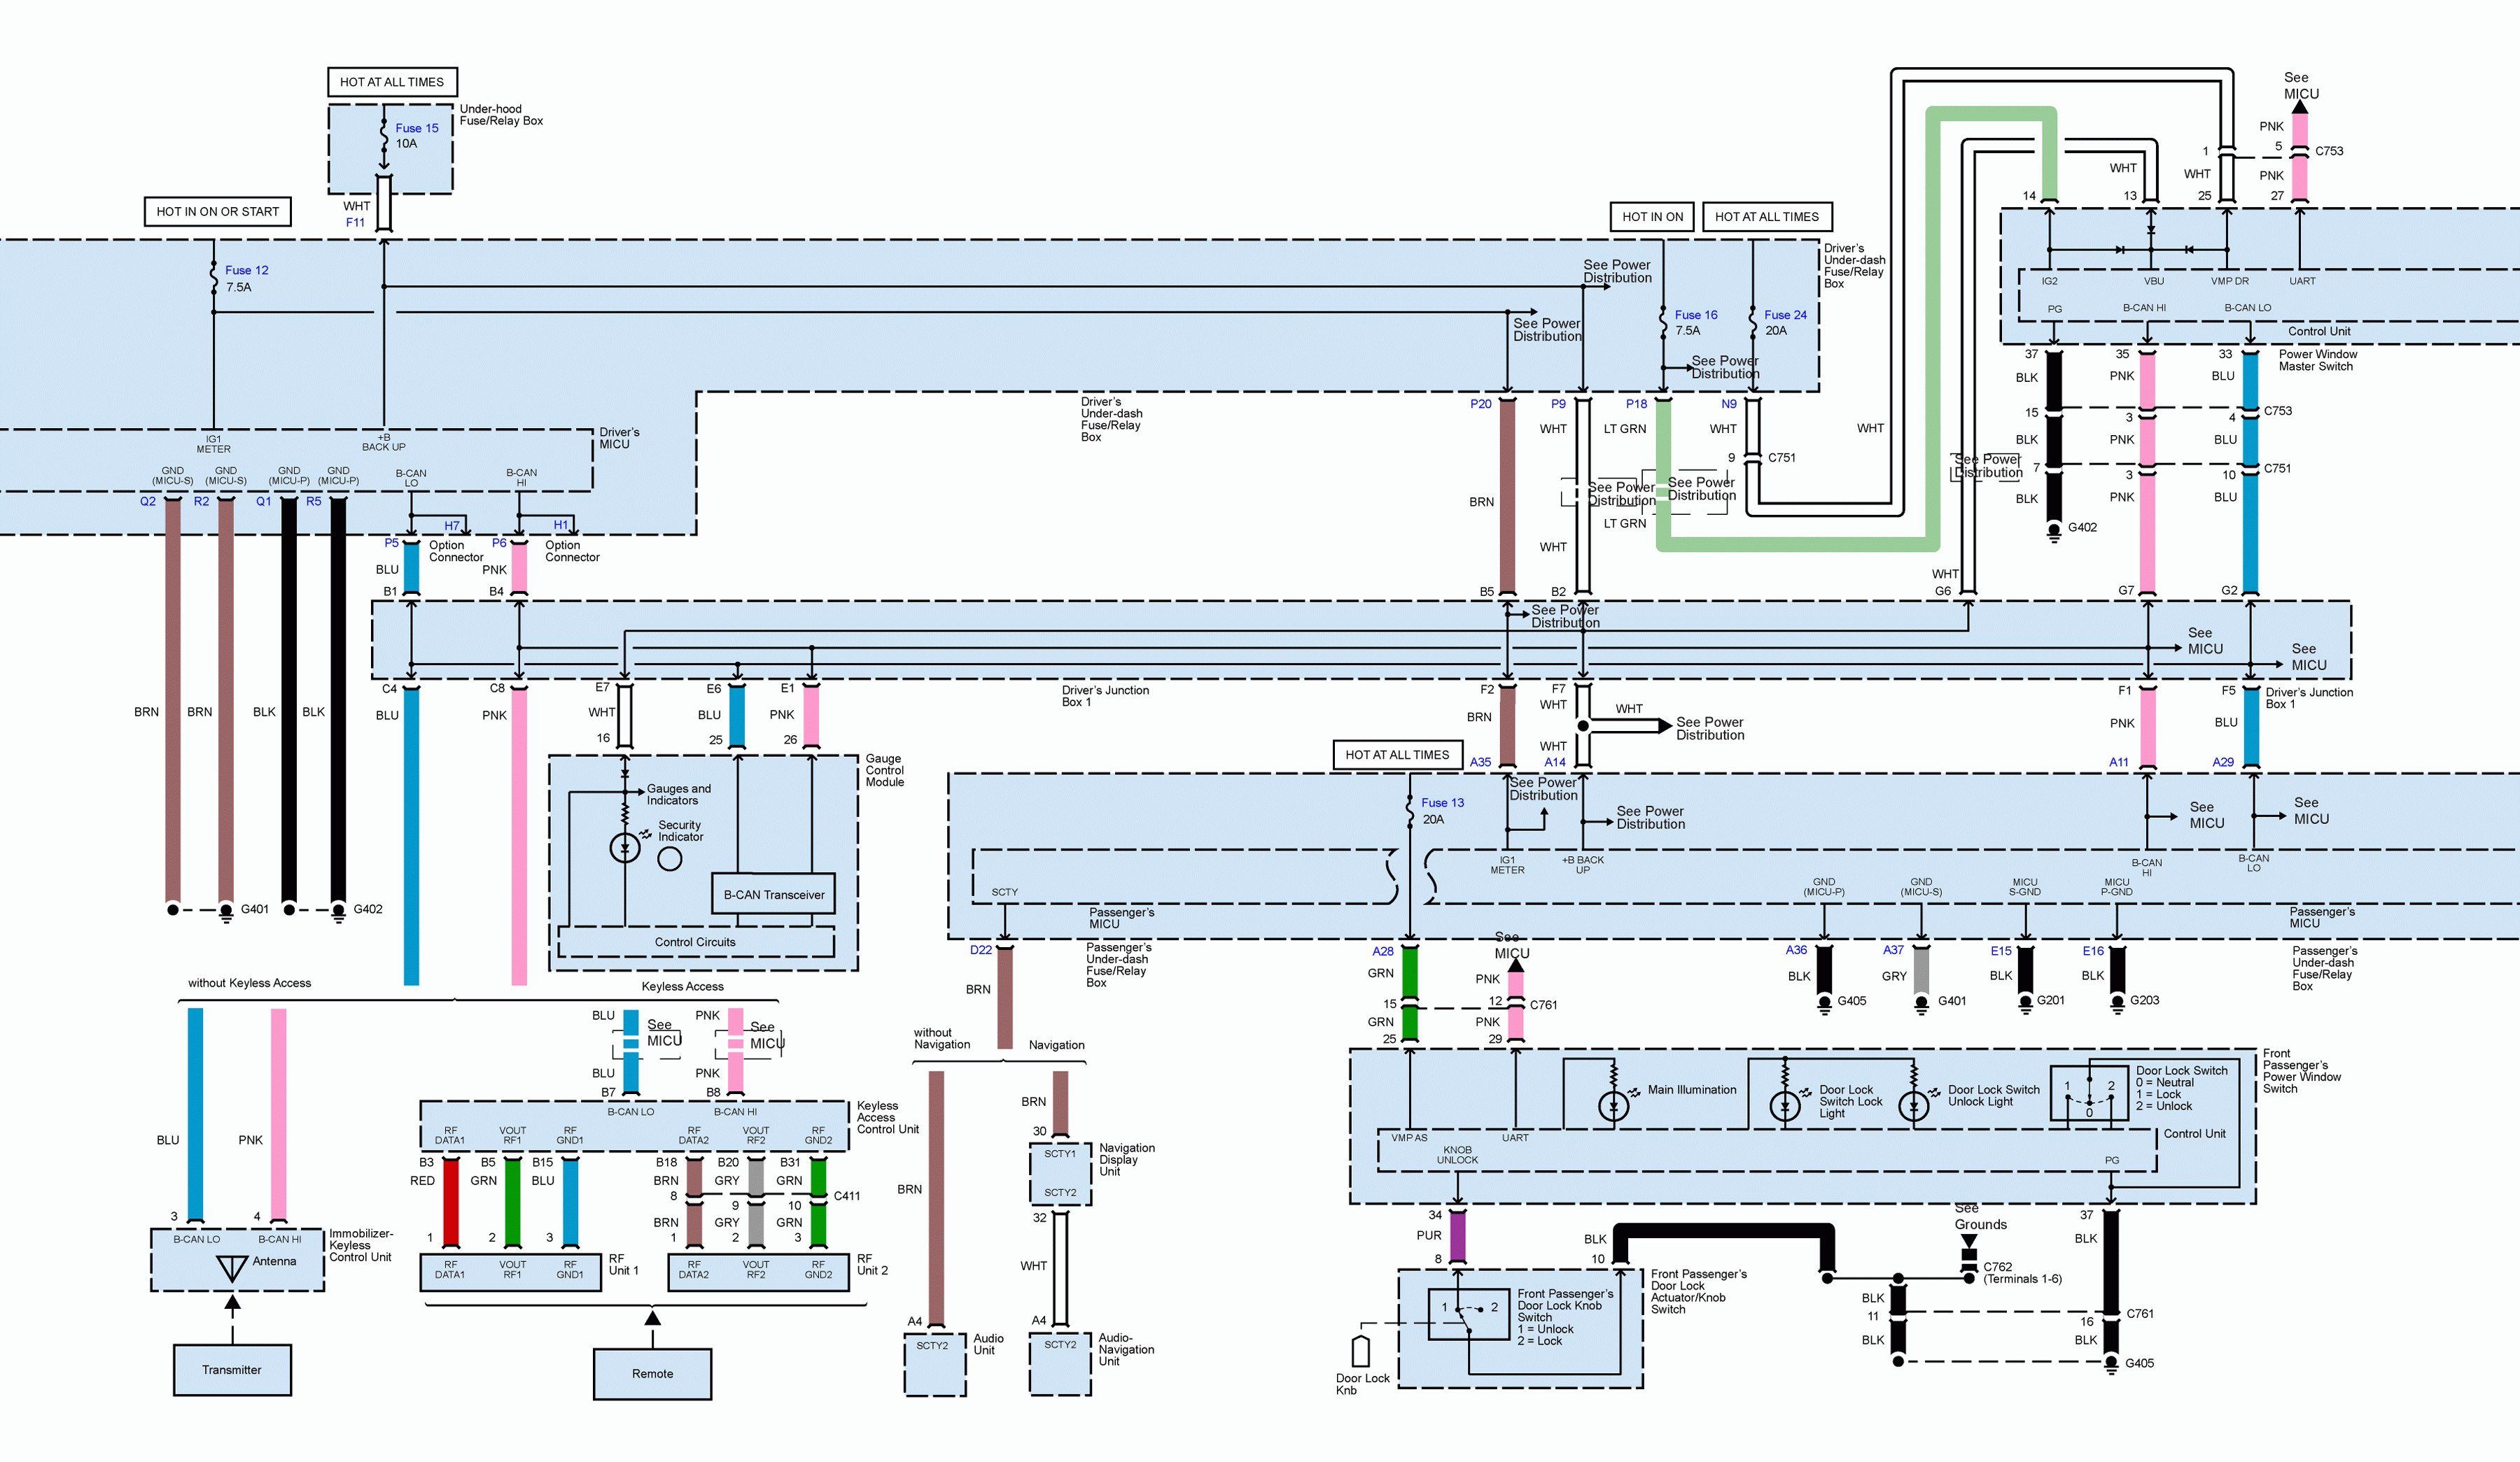The width and height of the screenshot is (2520, 1462).
Task: Click the Transmitter box
Action: pos(232,1369)
